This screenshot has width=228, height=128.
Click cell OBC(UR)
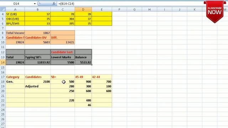15,19
